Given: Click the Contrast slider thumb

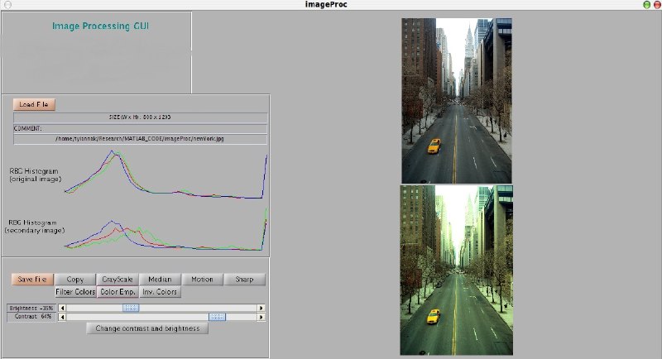Looking at the screenshot, I should (x=217, y=317).
